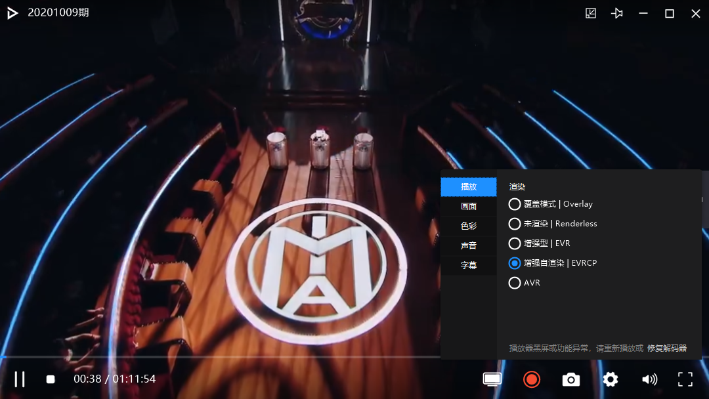Mute audio using the speaker icon
Screen dimensions: 709x399
tap(649, 379)
